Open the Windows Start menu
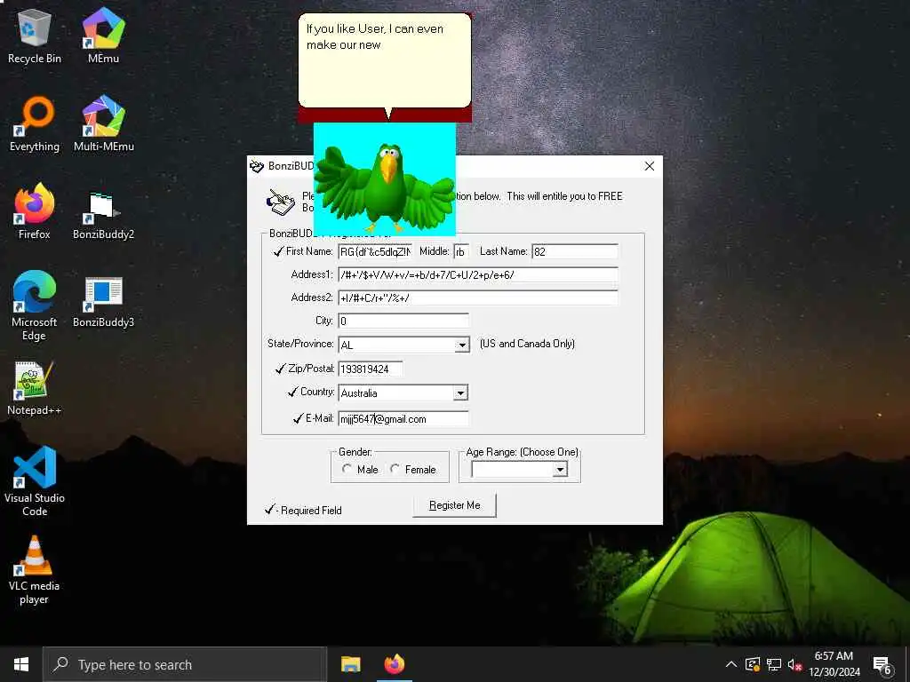Viewport: 910px width, 682px height. (x=21, y=664)
